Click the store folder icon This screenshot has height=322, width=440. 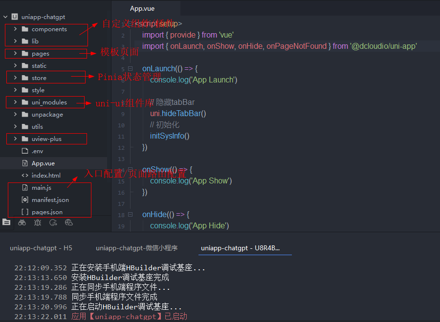pyautogui.click(x=25, y=78)
